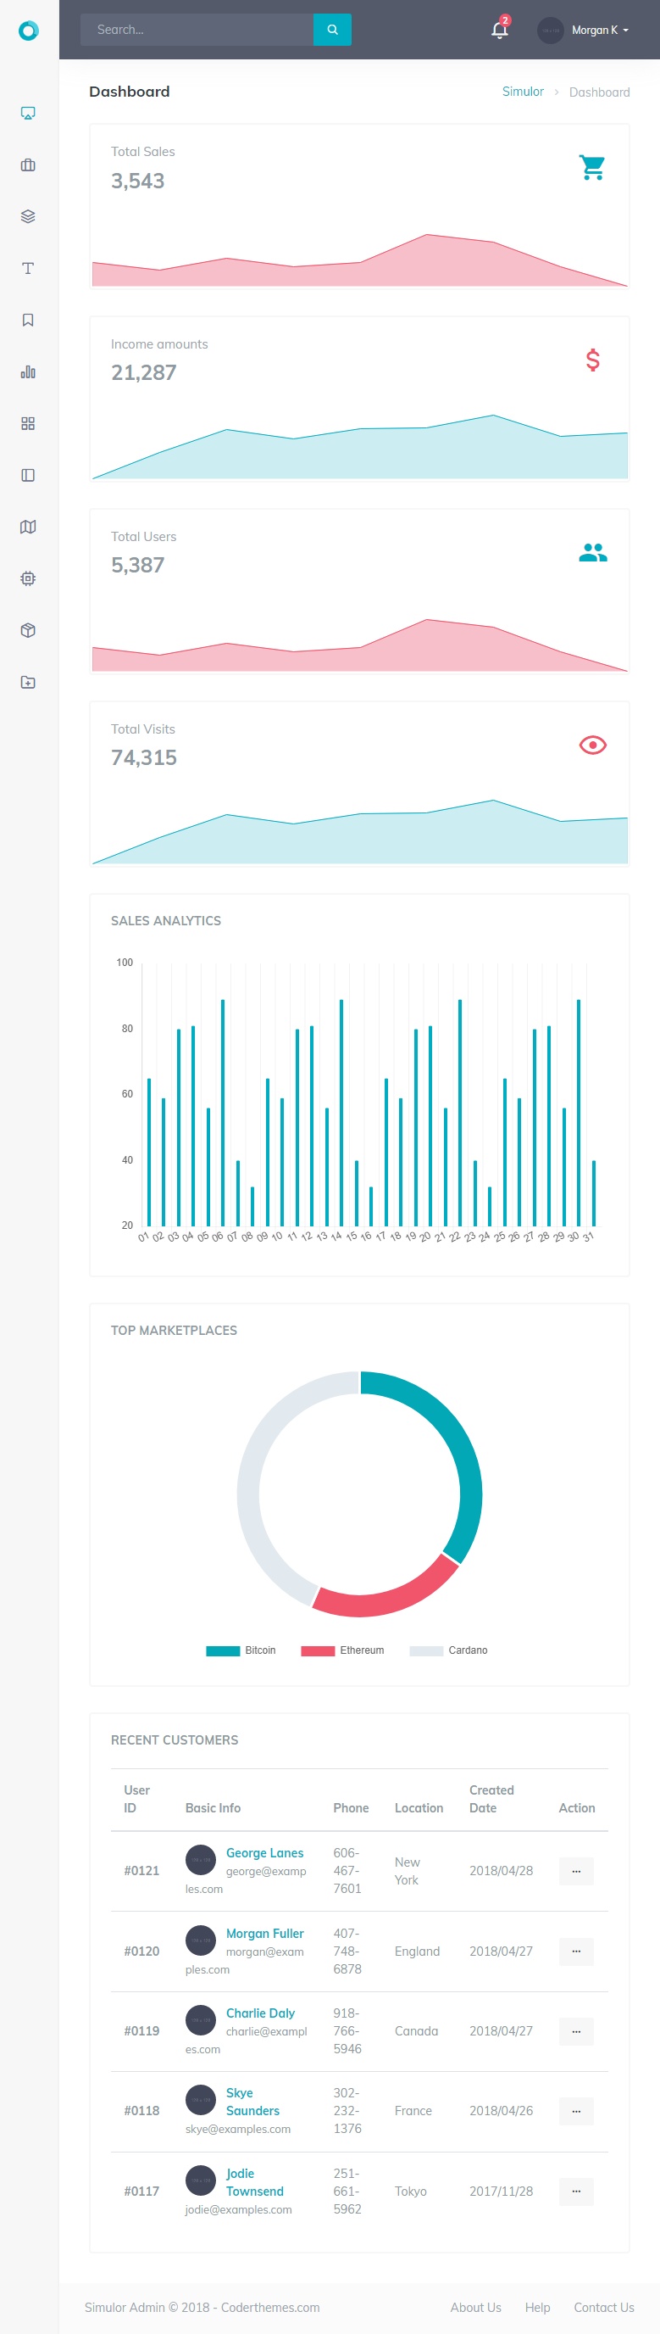Click the notification bell icon
The height and width of the screenshot is (2334, 660).
[x=499, y=30]
